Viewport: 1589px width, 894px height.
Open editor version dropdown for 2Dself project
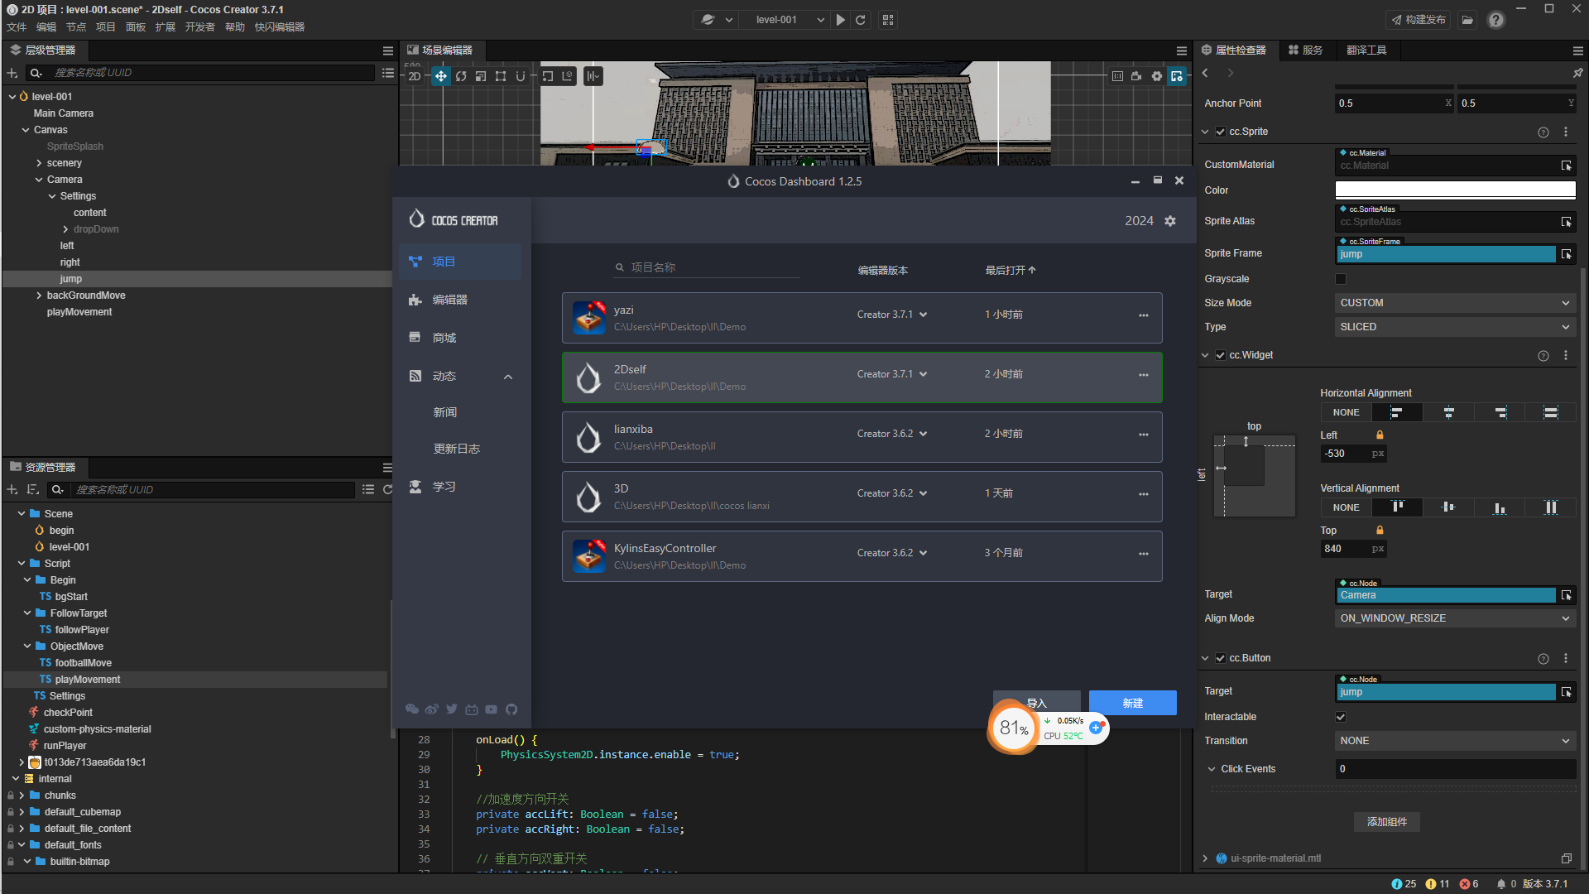[x=924, y=374]
